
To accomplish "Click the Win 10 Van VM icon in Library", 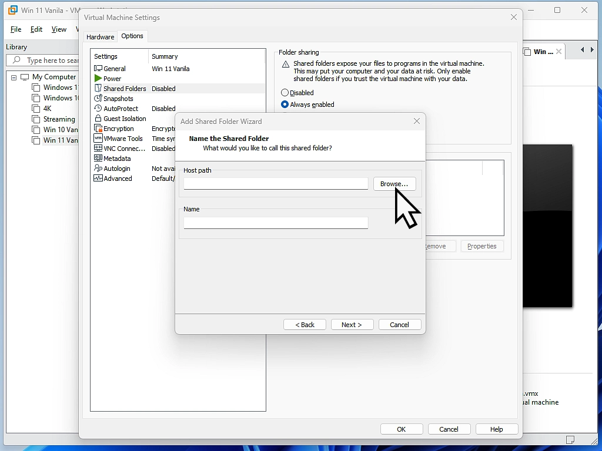I will click(36, 130).
